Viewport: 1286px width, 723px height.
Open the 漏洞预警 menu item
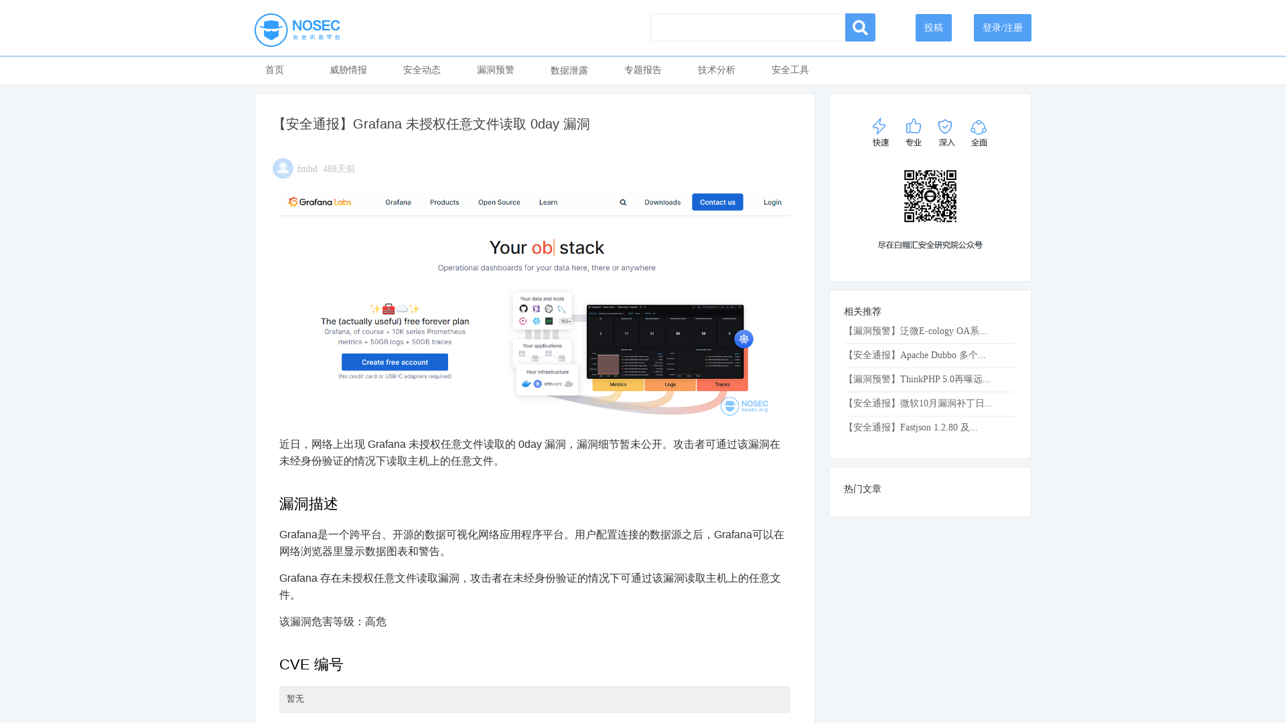tap(496, 70)
